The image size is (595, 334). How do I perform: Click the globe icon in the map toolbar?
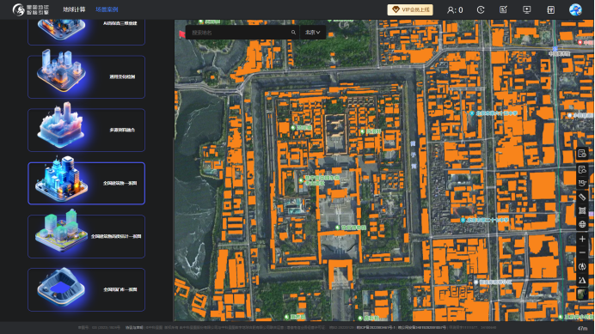tap(582, 224)
